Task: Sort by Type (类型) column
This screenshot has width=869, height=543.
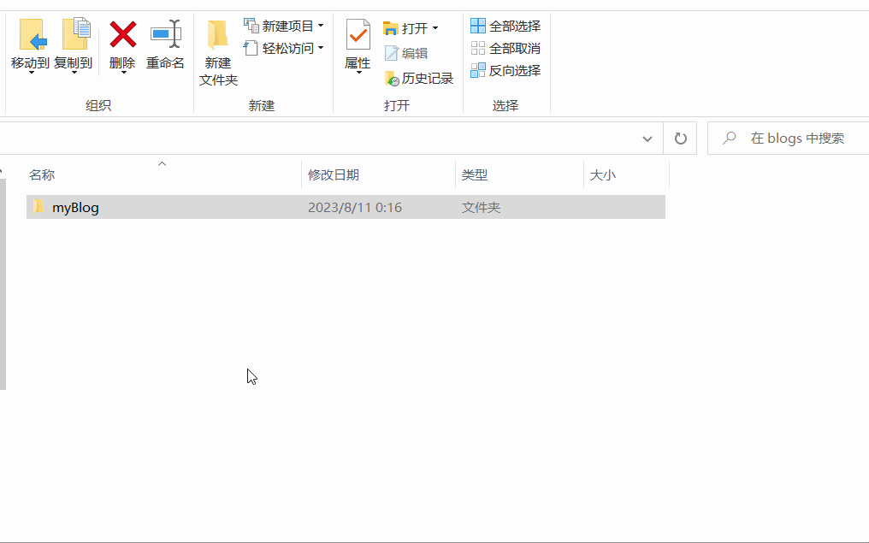Action: (520, 175)
